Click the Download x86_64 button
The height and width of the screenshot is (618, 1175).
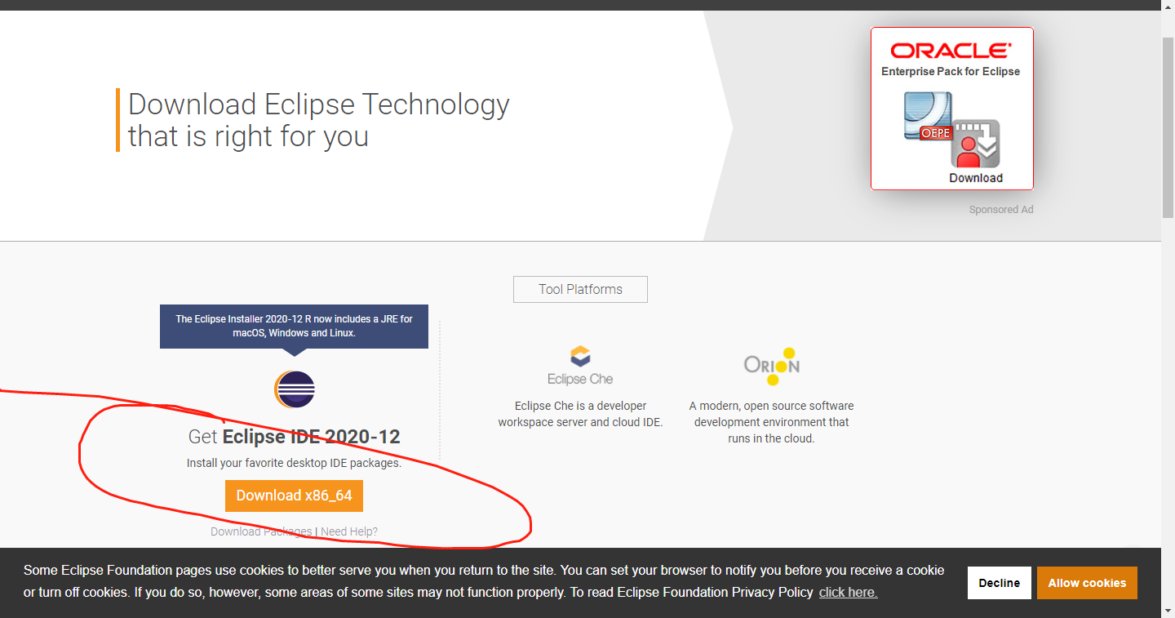294,496
